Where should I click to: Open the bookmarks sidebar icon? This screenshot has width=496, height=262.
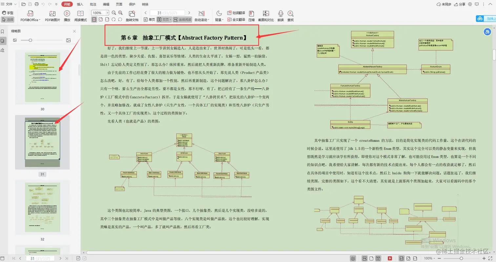pos(3,32)
